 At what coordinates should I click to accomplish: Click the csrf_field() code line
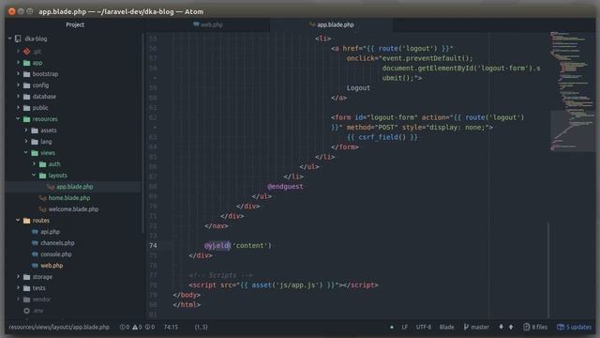(x=382, y=137)
